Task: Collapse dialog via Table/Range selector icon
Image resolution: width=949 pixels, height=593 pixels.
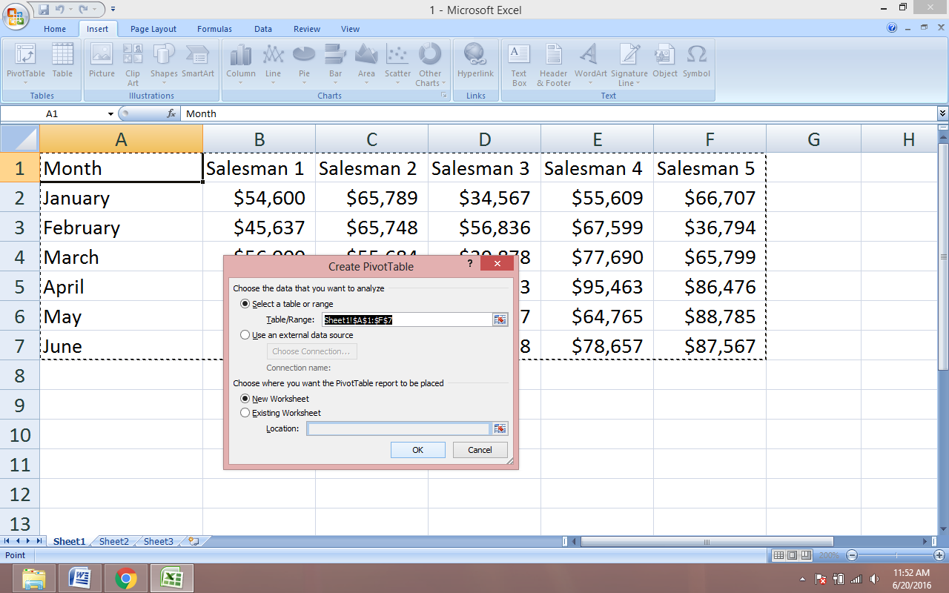Action: 500,319
